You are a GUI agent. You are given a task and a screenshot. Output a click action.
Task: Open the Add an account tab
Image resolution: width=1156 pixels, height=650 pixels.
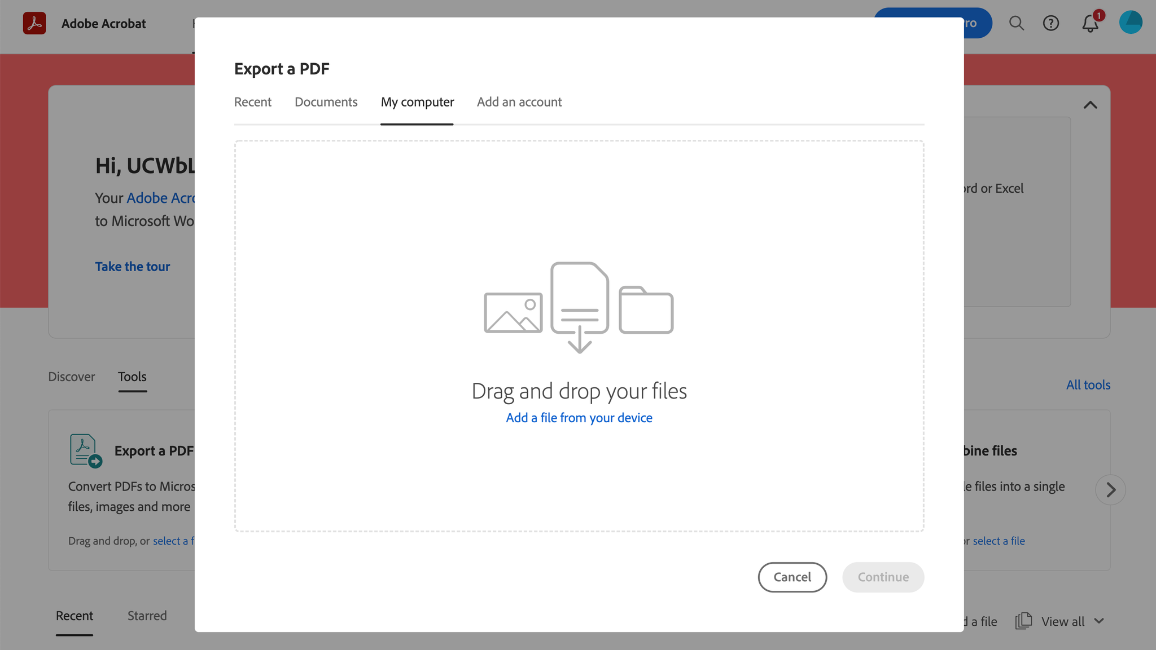(x=519, y=102)
